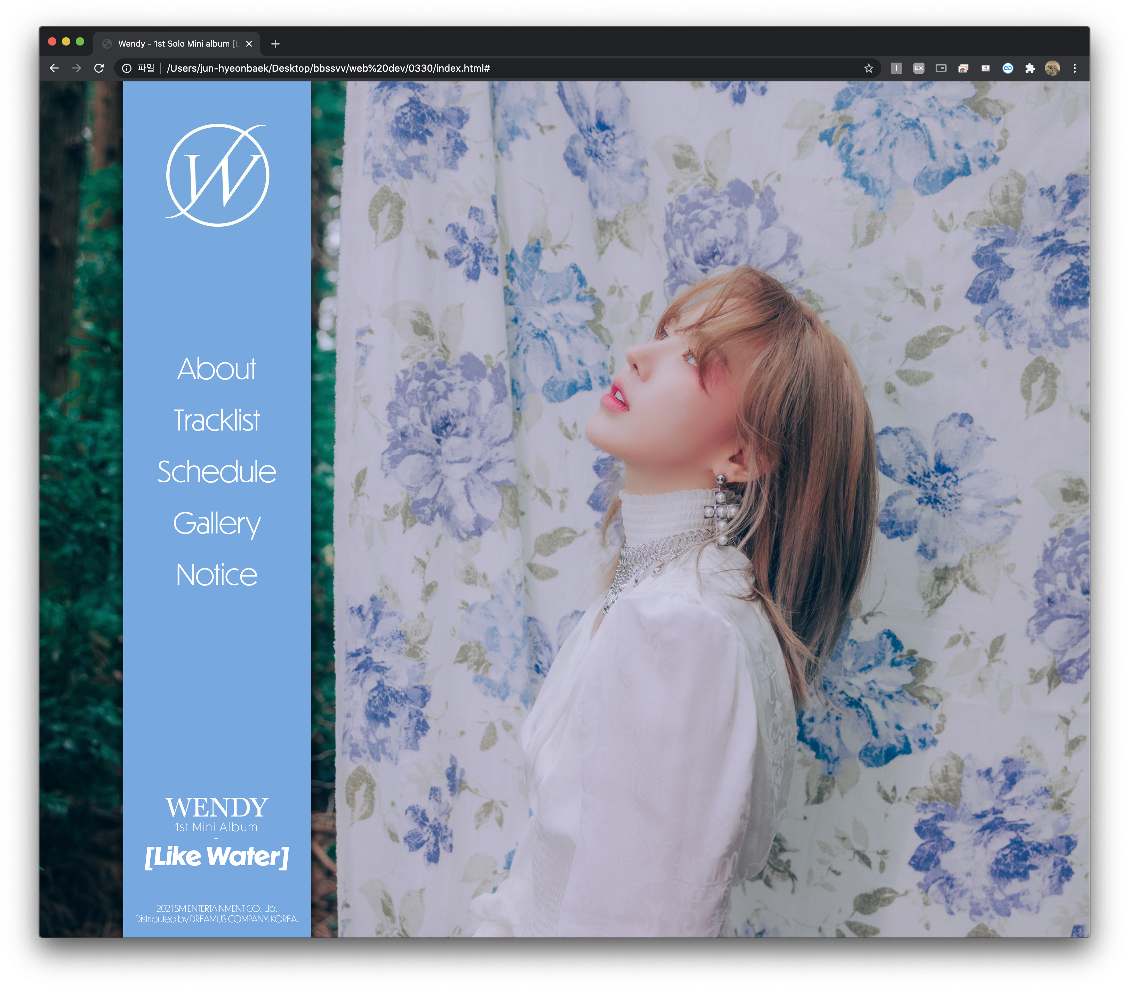
Task: Reload the page with the refresh icon
Action: 99,69
